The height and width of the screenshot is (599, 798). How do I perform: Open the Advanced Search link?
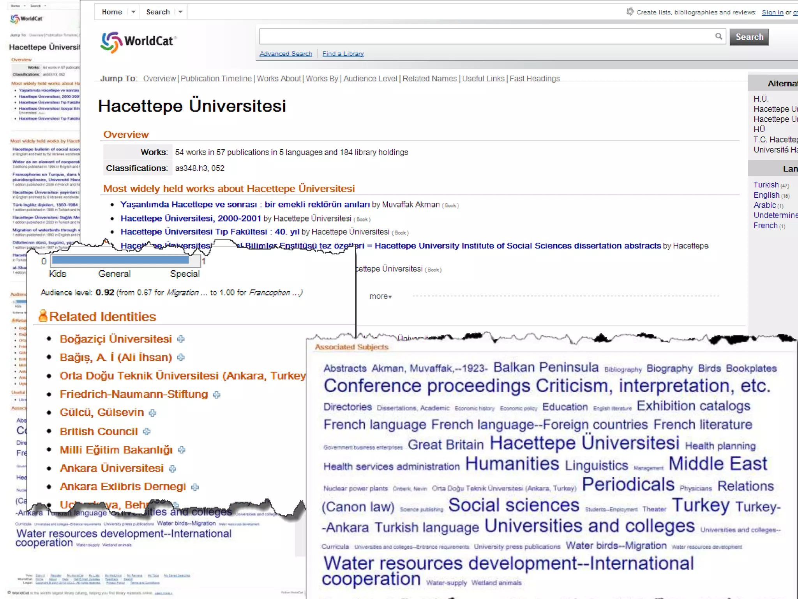[x=286, y=54]
